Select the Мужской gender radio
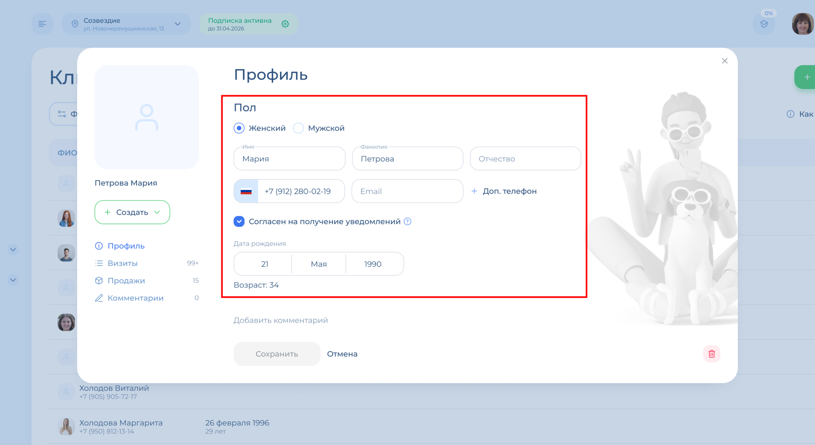This screenshot has width=815, height=445. (x=298, y=128)
